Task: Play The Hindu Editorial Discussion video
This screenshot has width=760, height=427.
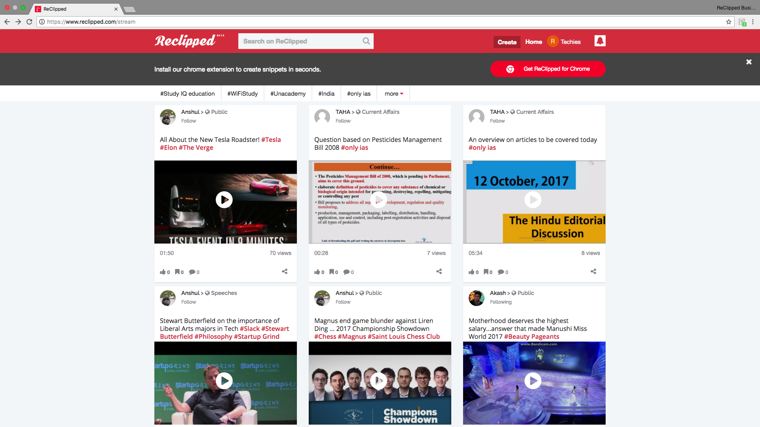Action: [533, 200]
